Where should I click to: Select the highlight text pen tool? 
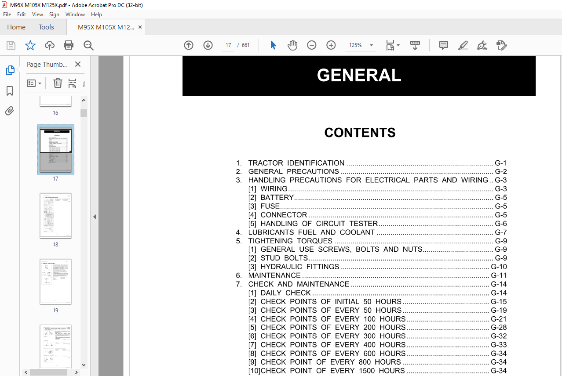pos(463,45)
